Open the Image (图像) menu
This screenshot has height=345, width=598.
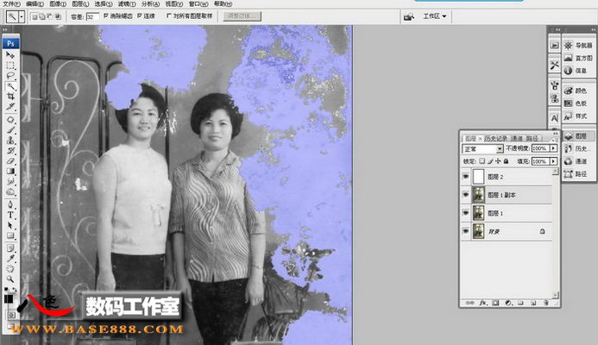click(58, 3)
